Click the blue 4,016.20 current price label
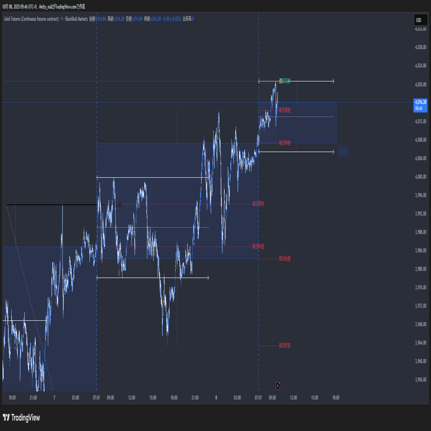This screenshot has width=431, height=431. pyautogui.click(x=420, y=105)
